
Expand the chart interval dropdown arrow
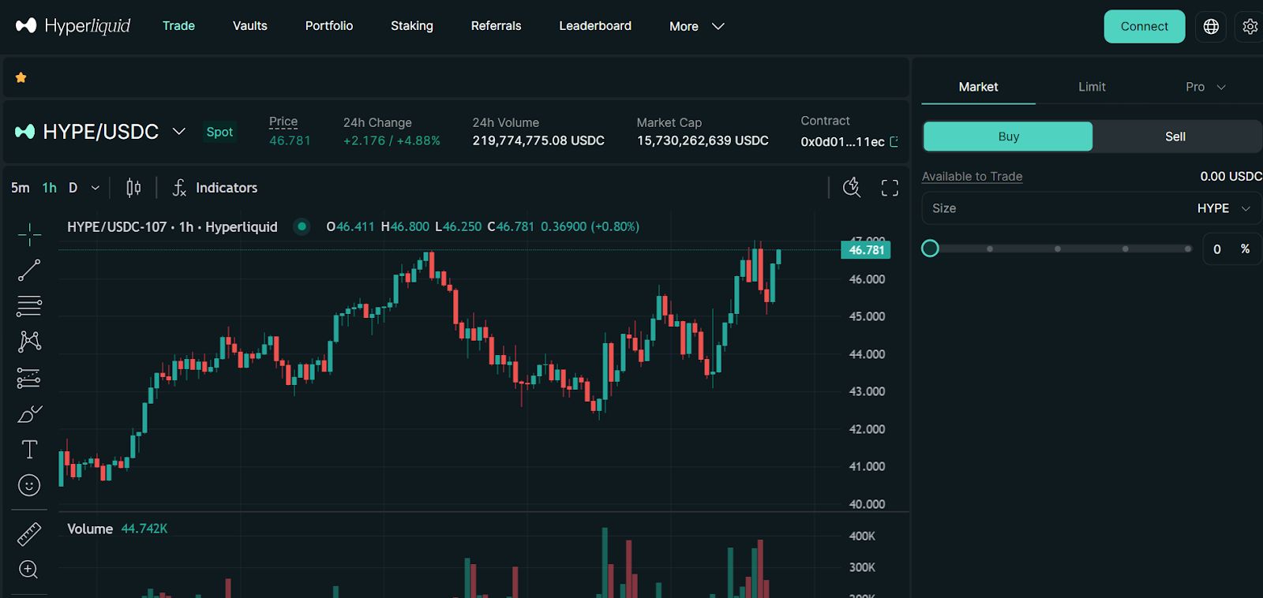(x=96, y=188)
